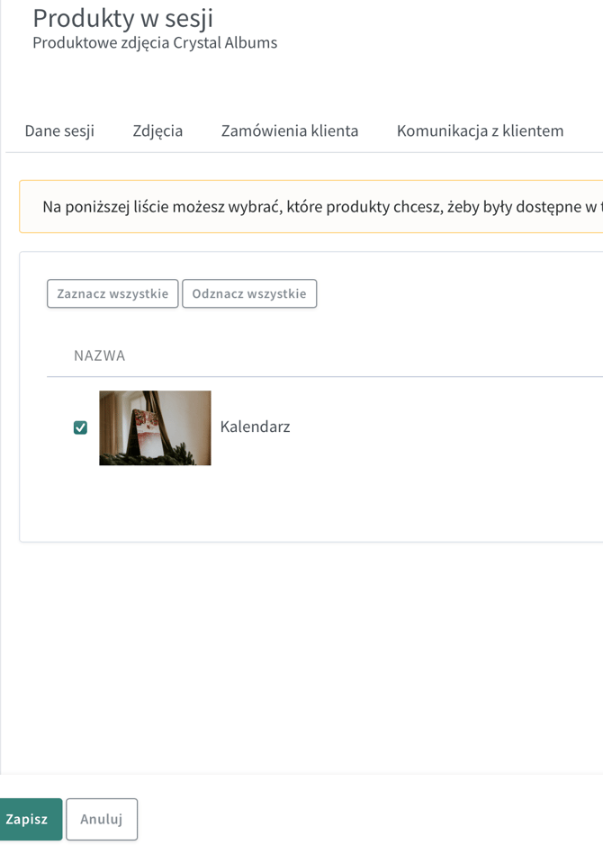Click the word 'produkty' in the info banner
Image resolution: width=603 pixels, height=854 pixels.
356,207
